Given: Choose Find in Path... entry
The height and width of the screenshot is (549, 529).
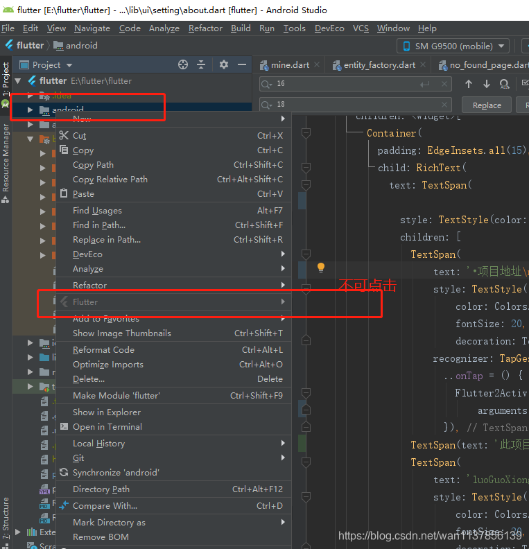Looking at the screenshot, I should click(173, 225).
